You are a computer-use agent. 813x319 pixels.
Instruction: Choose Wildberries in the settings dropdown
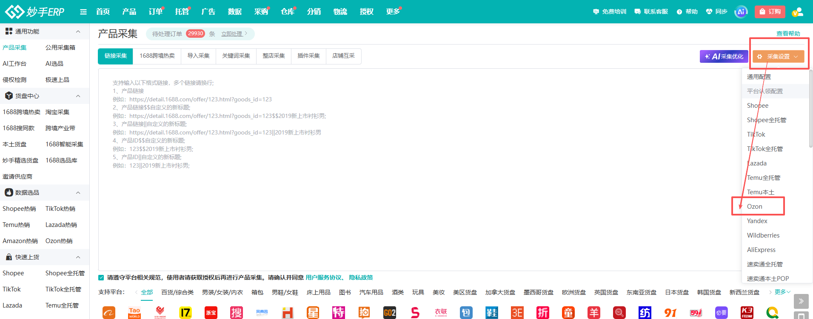[x=763, y=235]
